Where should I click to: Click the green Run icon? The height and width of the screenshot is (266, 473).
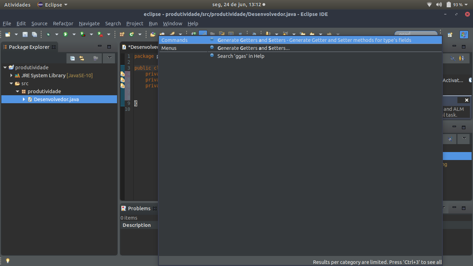pyautogui.click(x=65, y=34)
